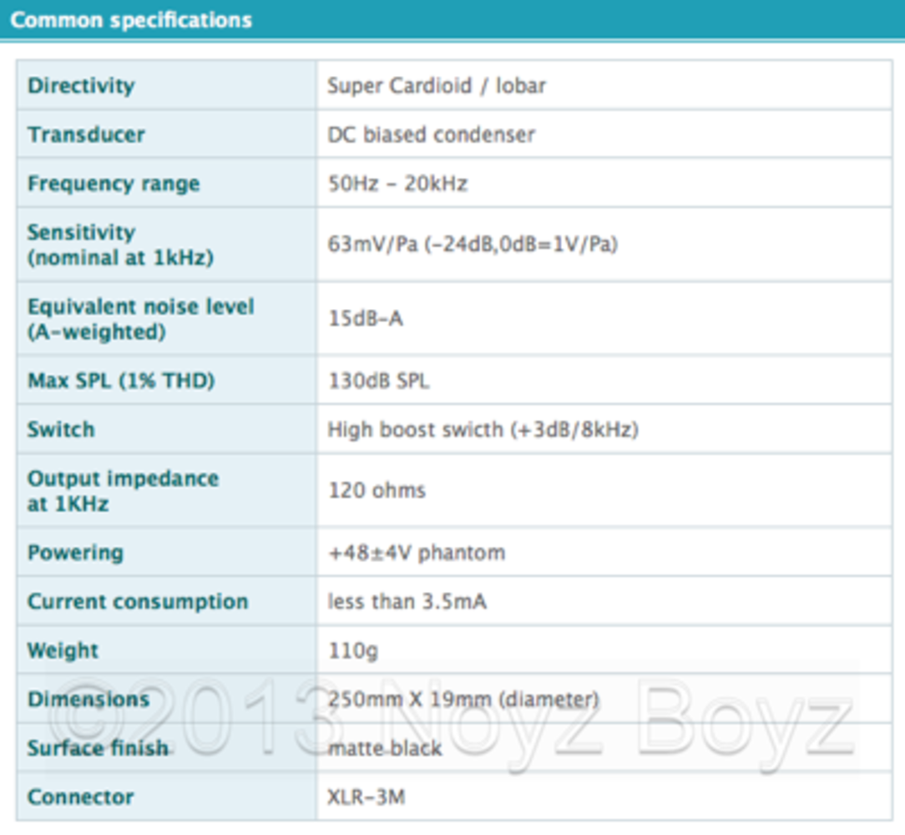Click the Equivalent noise level label

(x=140, y=319)
